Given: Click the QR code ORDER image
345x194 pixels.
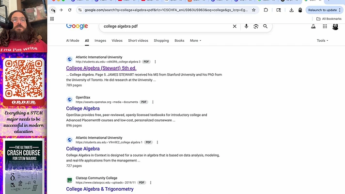Looking at the screenshot, I should click(24, 81).
